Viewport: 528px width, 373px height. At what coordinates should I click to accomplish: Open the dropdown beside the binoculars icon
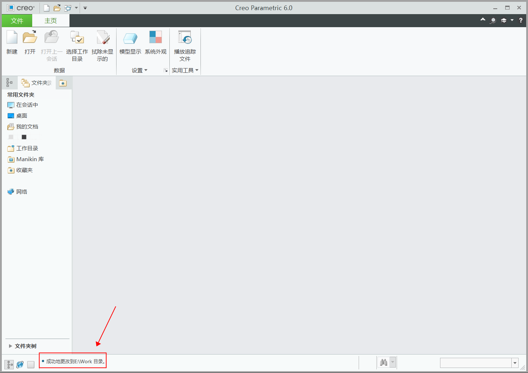click(393, 362)
